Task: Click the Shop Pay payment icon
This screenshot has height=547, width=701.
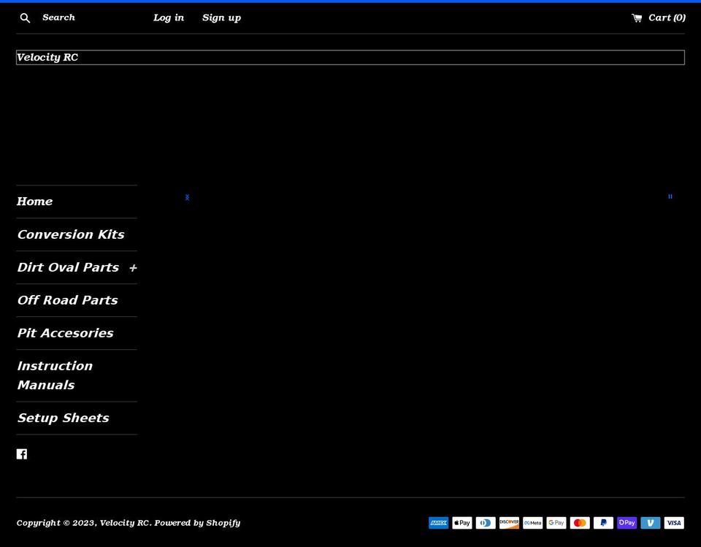Action: coord(627,523)
